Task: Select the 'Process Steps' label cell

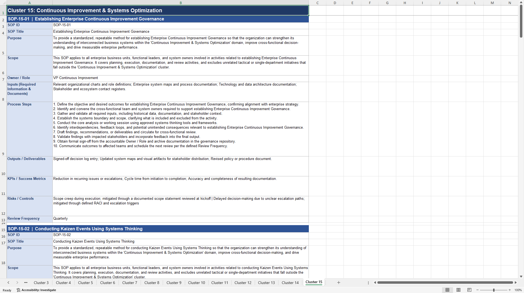Action: [x=29, y=129]
